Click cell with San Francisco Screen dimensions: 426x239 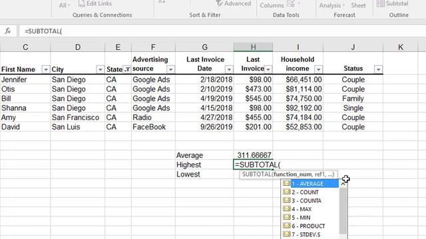[78, 118]
